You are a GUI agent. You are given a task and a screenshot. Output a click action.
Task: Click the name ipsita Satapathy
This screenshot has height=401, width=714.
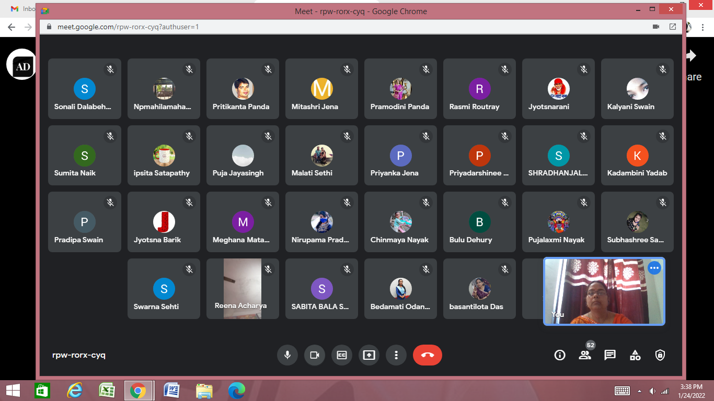pos(162,173)
